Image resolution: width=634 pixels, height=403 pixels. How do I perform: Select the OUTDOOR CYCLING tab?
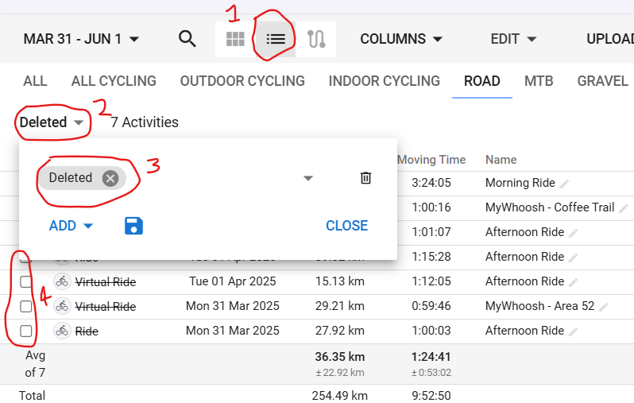coord(242,81)
